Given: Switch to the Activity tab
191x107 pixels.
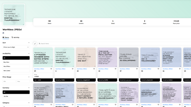Looking at the screenshot, I should point(16,37).
